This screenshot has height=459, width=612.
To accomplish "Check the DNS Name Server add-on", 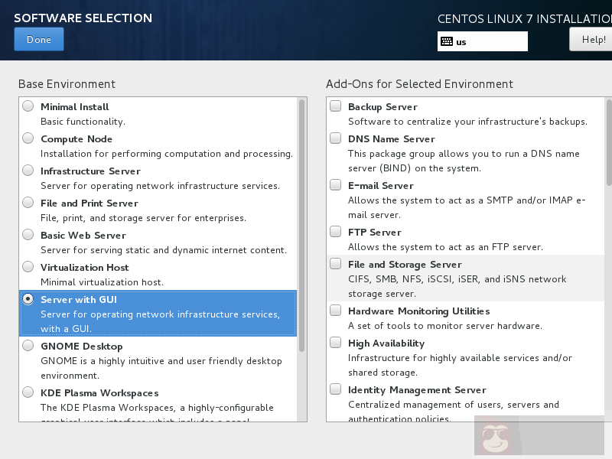I will 335,138.
